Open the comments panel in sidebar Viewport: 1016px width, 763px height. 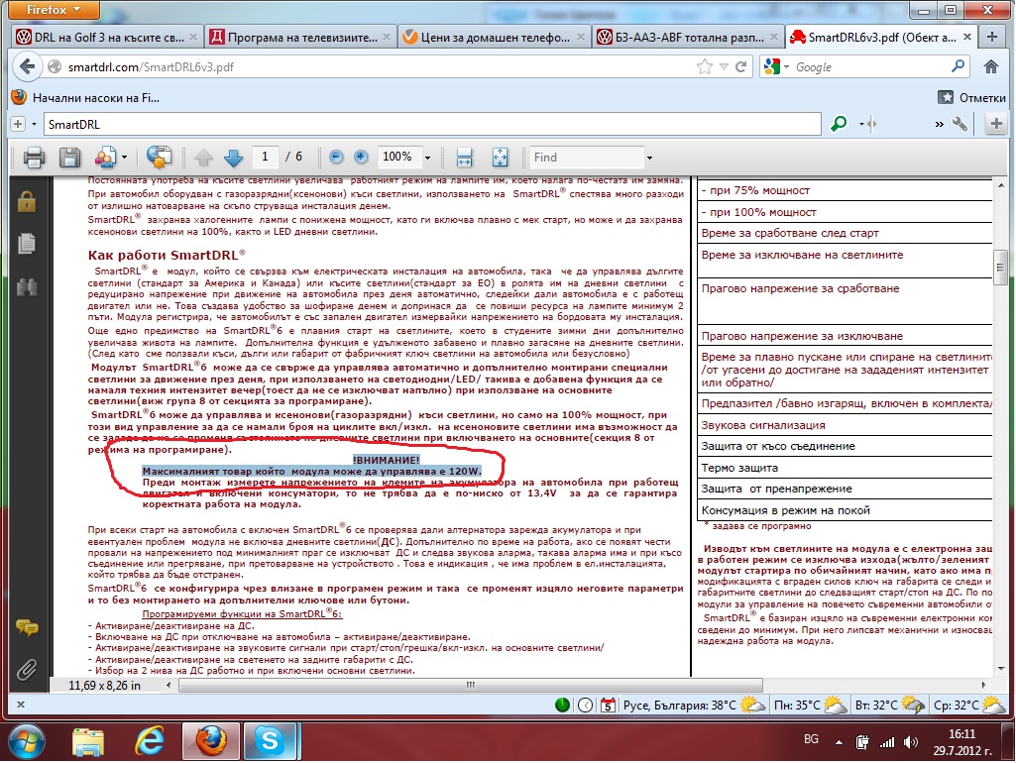pos(27,628)
